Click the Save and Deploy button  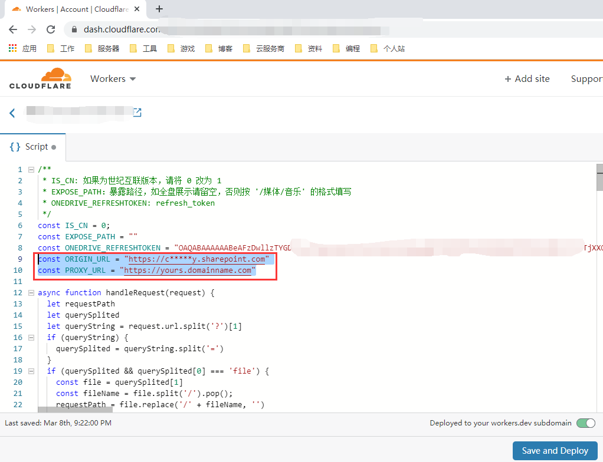click(x=555, y=450)
